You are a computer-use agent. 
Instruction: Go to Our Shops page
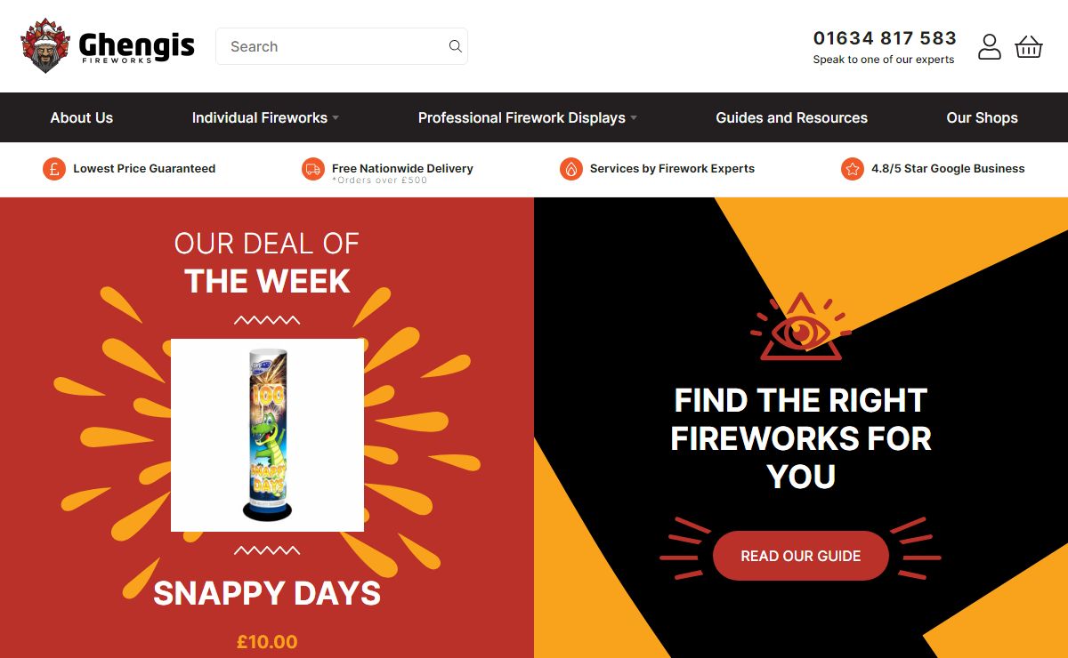(x=982, y=117)
